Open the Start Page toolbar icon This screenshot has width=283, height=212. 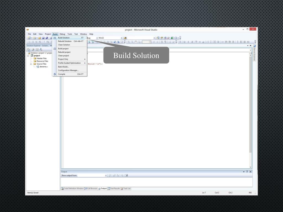[x=172, y=38]
